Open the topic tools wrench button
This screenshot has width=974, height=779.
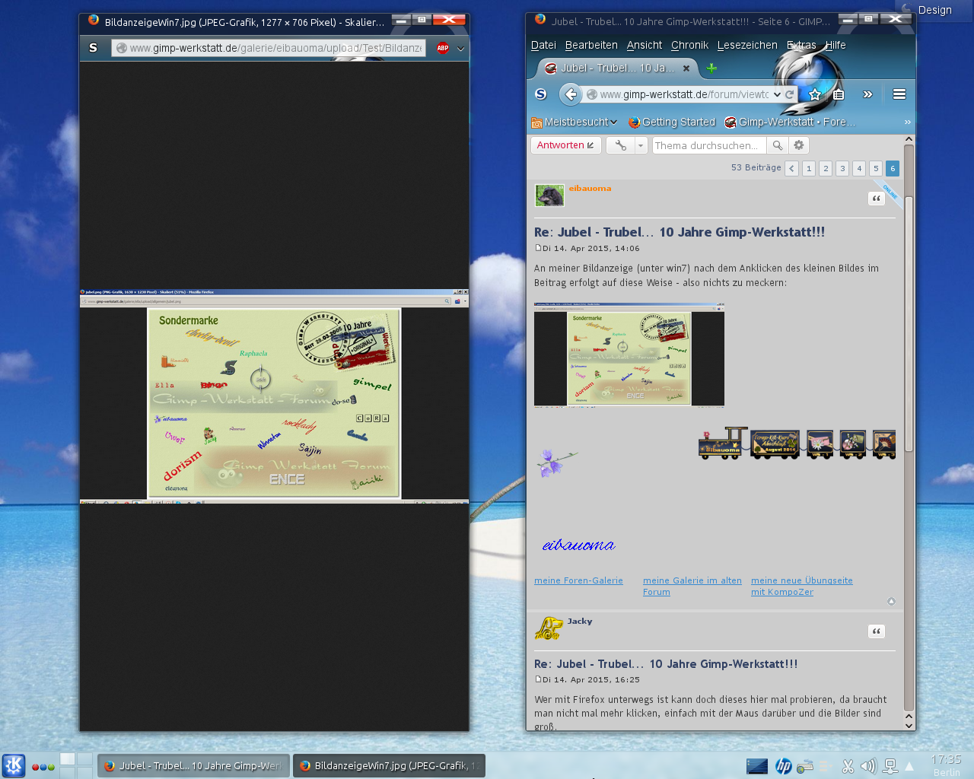620,145
